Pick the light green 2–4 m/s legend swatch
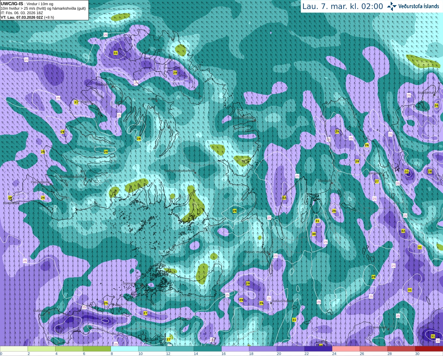This screenshot has height=356, width=443. coord(42,349)
